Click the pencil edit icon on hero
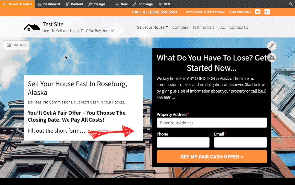295x185 pixels. [x=272, y=46]
